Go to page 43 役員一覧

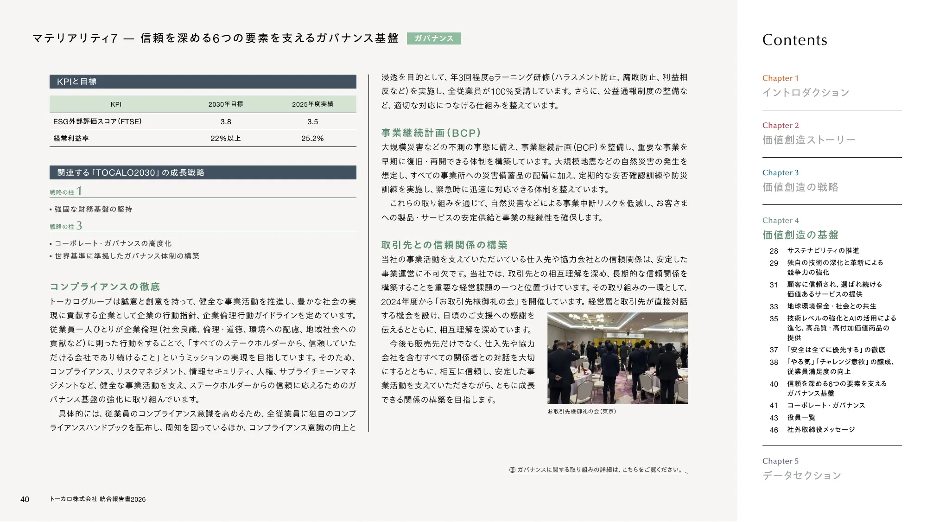tap(793, 418)
